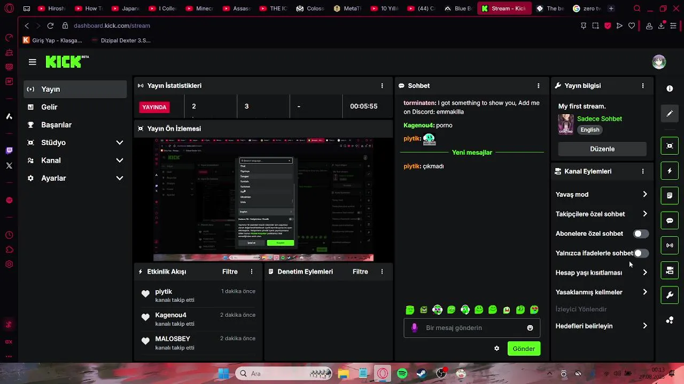The image size is (684, 384).
Task: Click the address bar URL
Action: [112, 26]
